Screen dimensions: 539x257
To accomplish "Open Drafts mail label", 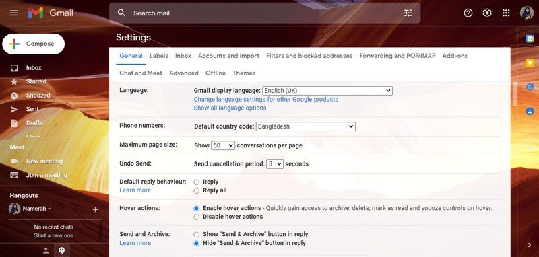I will (x=35, y=123).
